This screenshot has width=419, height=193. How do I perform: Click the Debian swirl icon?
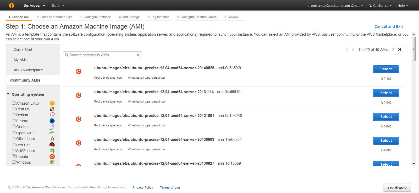tap(52, 115)
